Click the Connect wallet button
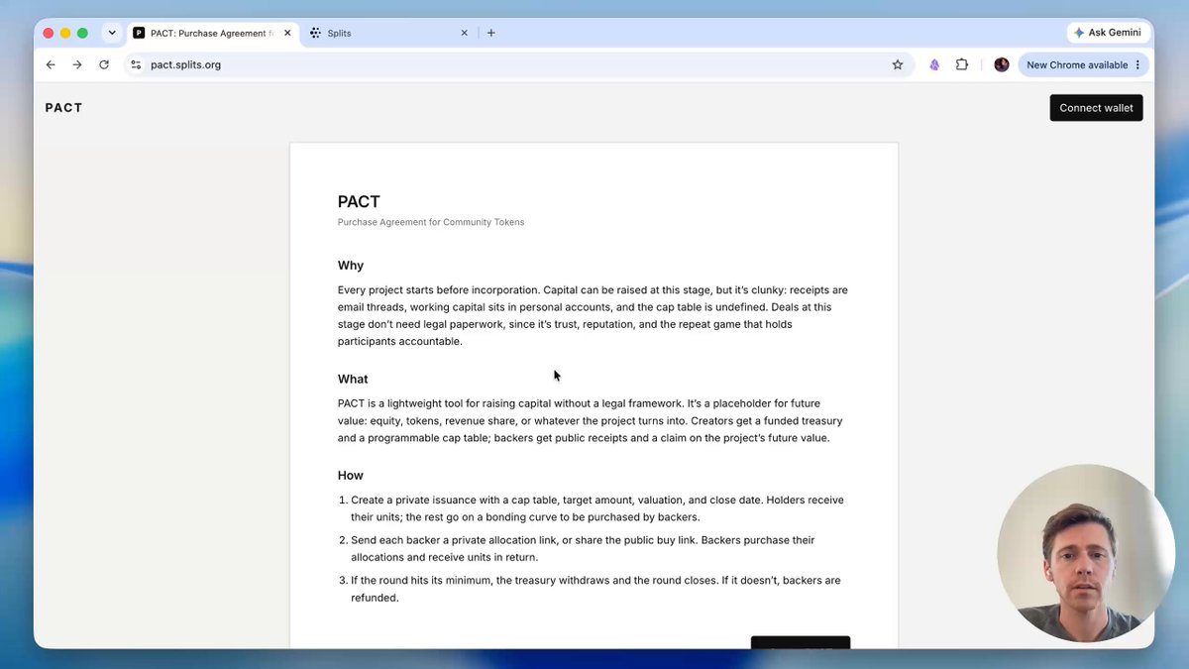 coord(1096,108)
